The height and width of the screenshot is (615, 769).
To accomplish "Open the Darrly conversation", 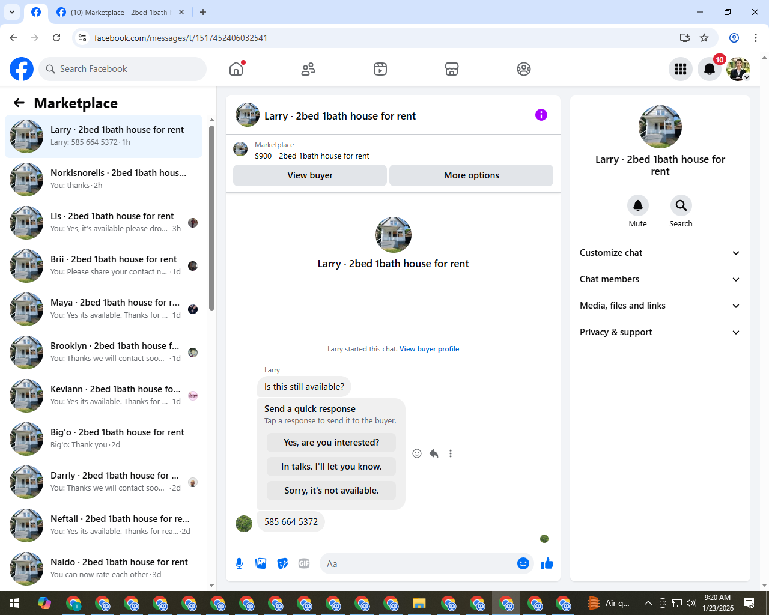I will pos(104,482).
